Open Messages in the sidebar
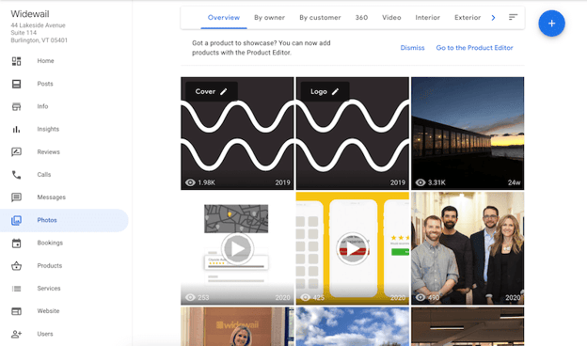Viewport: 587px width, 346px height. click(x=52, y=197)
